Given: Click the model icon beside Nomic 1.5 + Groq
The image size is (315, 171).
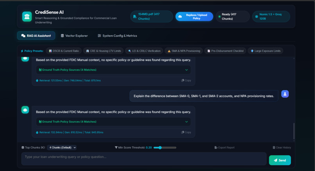Looking at the screenshot, I should click(x=256, y=17).
